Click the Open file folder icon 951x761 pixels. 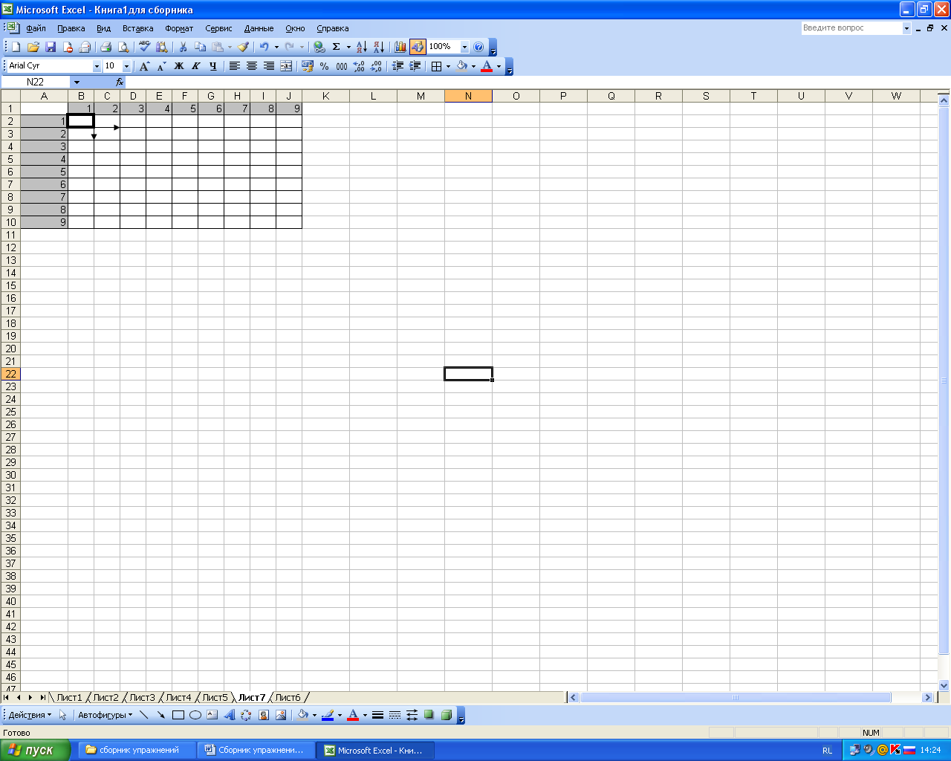[x=33, y=47]
